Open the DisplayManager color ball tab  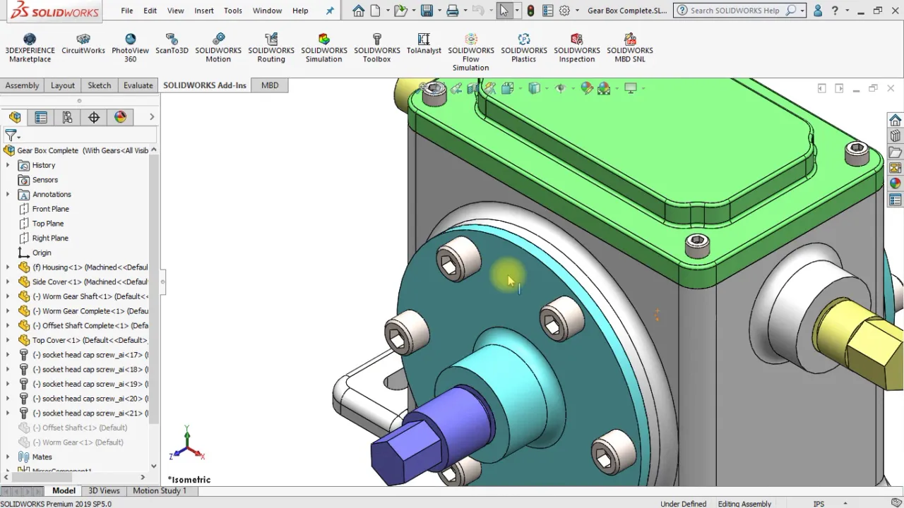click(121, 117)
